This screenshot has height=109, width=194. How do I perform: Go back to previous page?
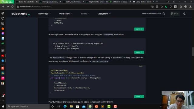3,7
